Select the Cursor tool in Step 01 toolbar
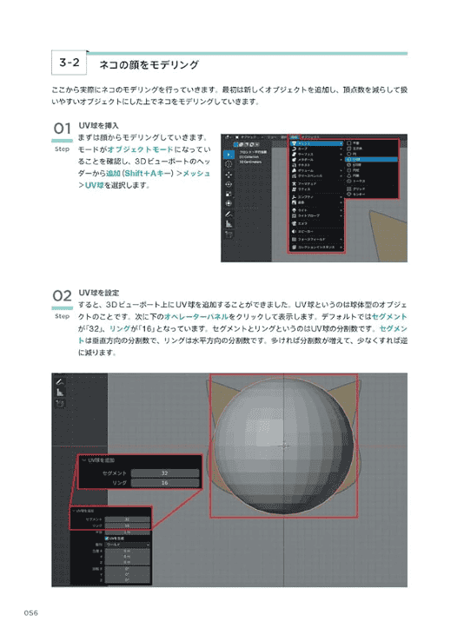 [x=229, y=164]
